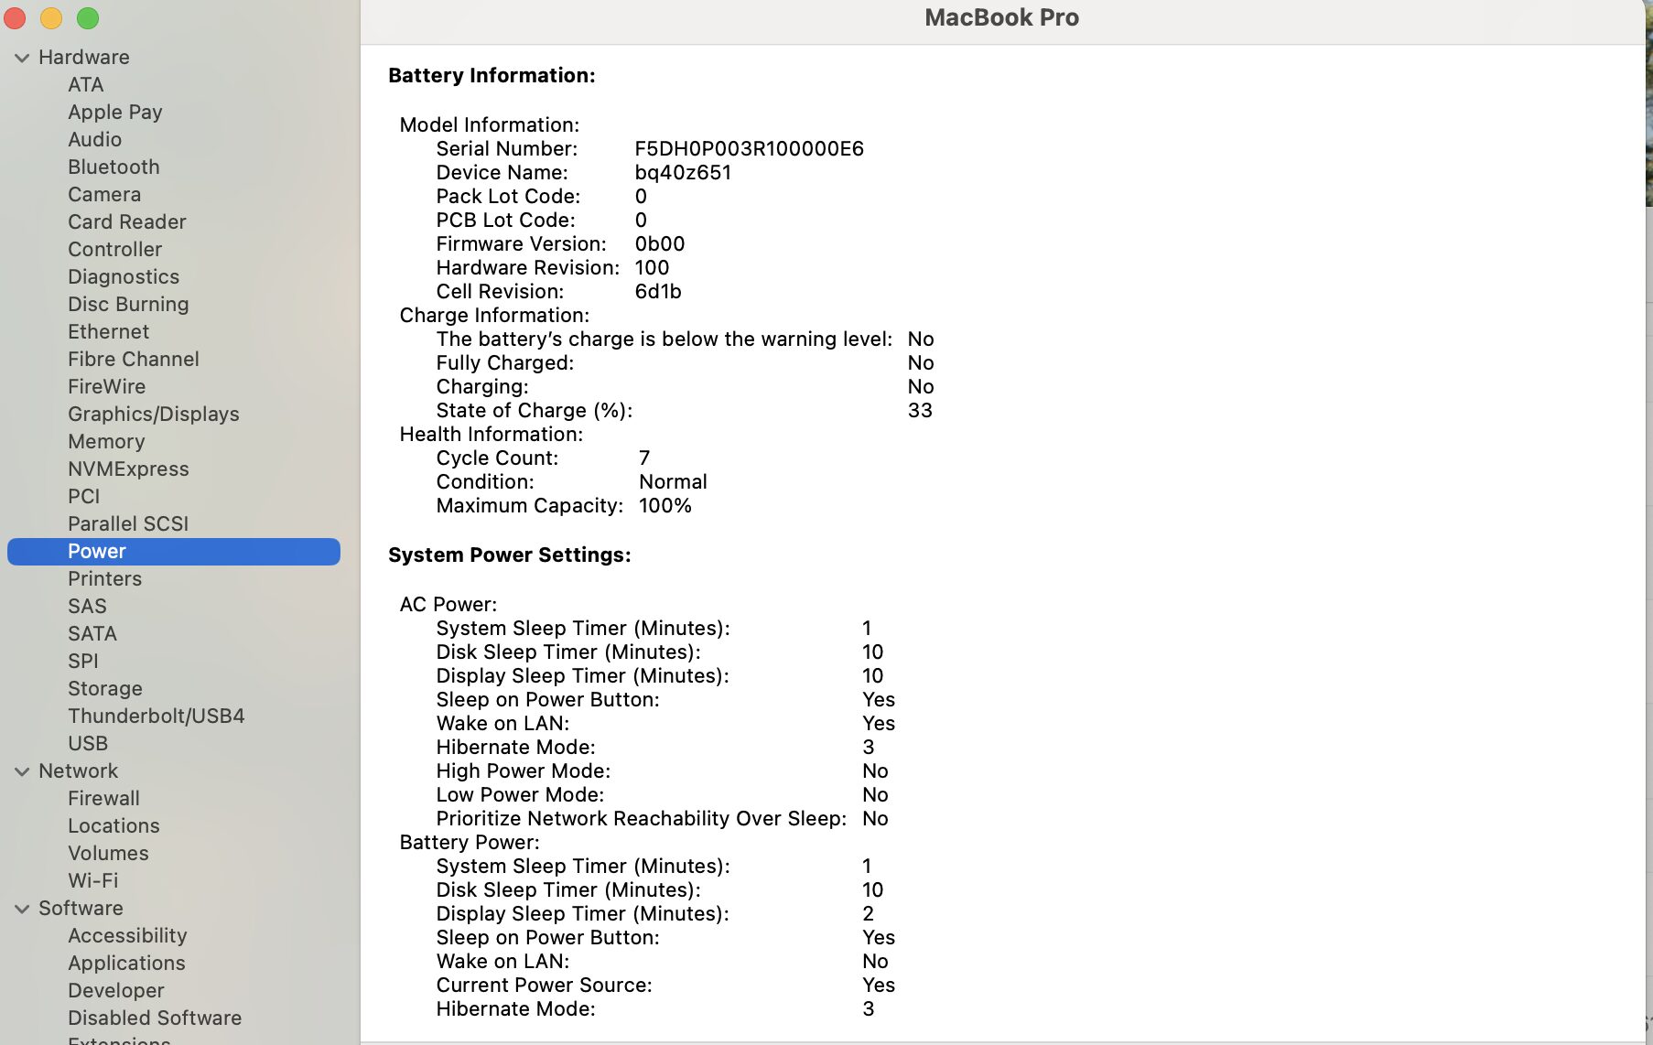Select Wi-Fi under Network

point(92,880)
